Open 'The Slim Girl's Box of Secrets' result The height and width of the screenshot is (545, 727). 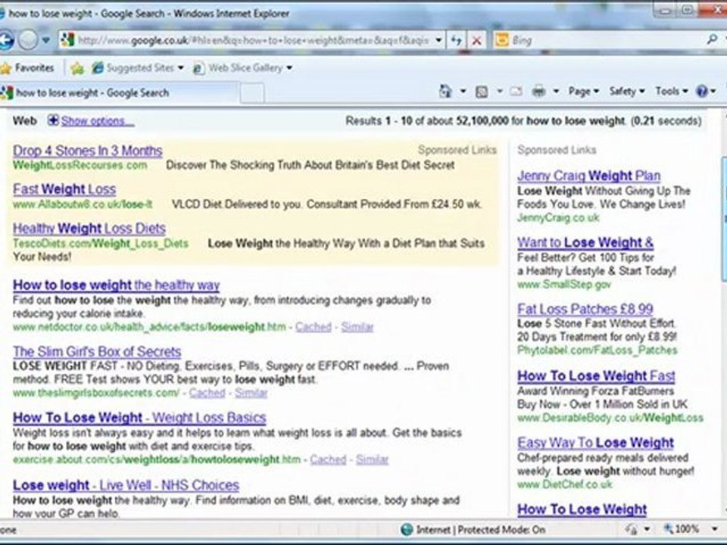[x=97, y=352]
